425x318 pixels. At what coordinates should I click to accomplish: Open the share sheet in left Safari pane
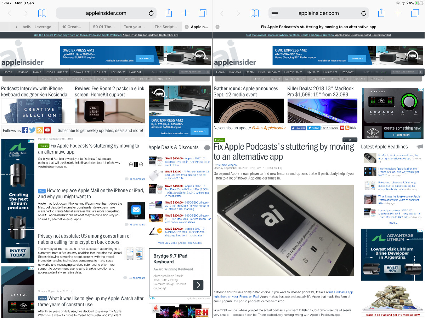click(169, 13)
